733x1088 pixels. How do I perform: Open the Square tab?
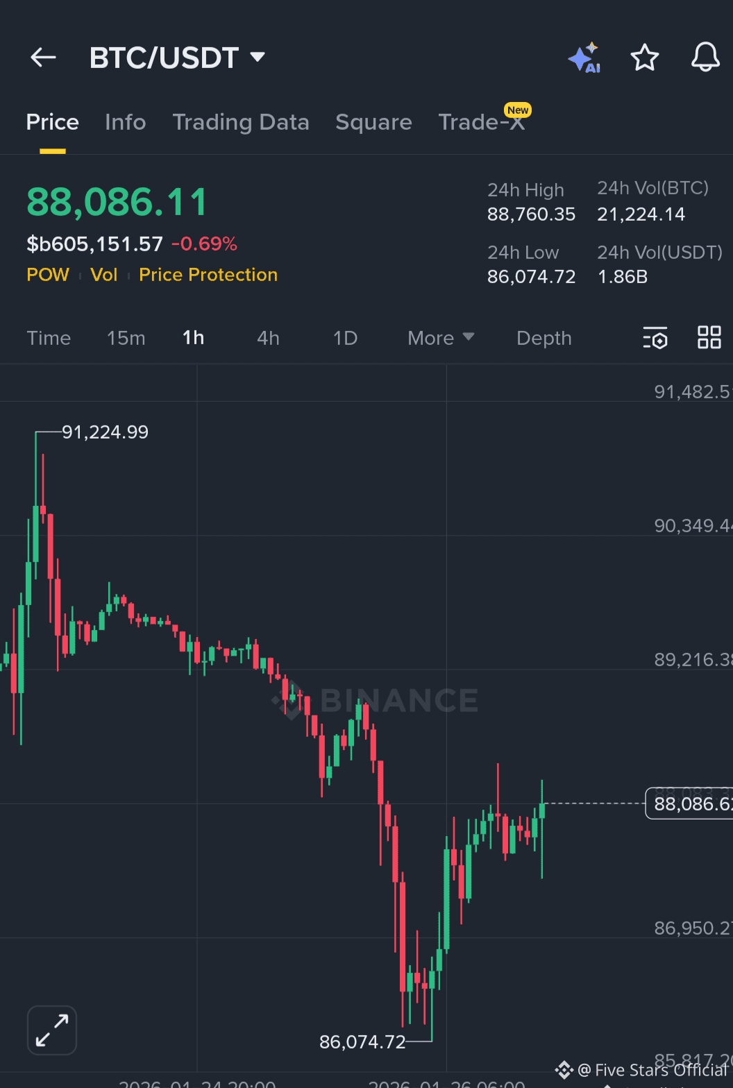373,122
